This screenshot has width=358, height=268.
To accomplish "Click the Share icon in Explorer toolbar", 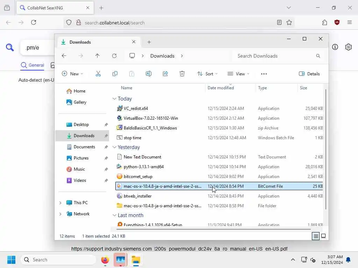I will (165, 74).
